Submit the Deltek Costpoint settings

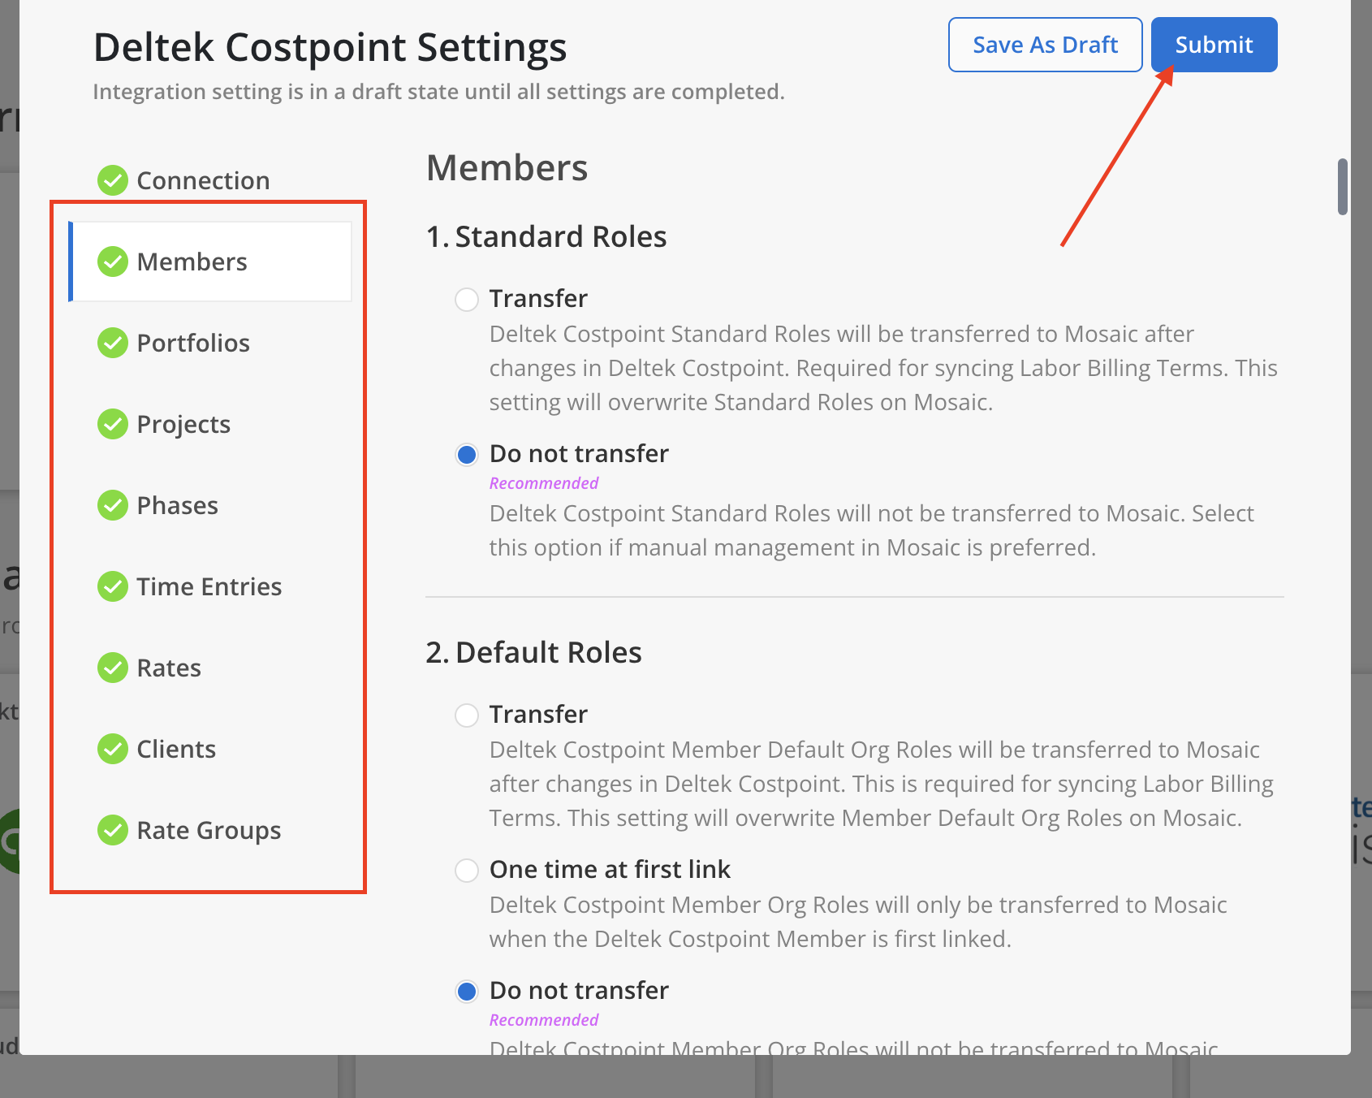[x=1215, y=45]
